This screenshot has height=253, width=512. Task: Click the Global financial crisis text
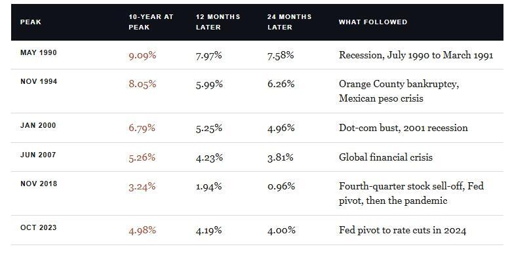click(385, 157)
